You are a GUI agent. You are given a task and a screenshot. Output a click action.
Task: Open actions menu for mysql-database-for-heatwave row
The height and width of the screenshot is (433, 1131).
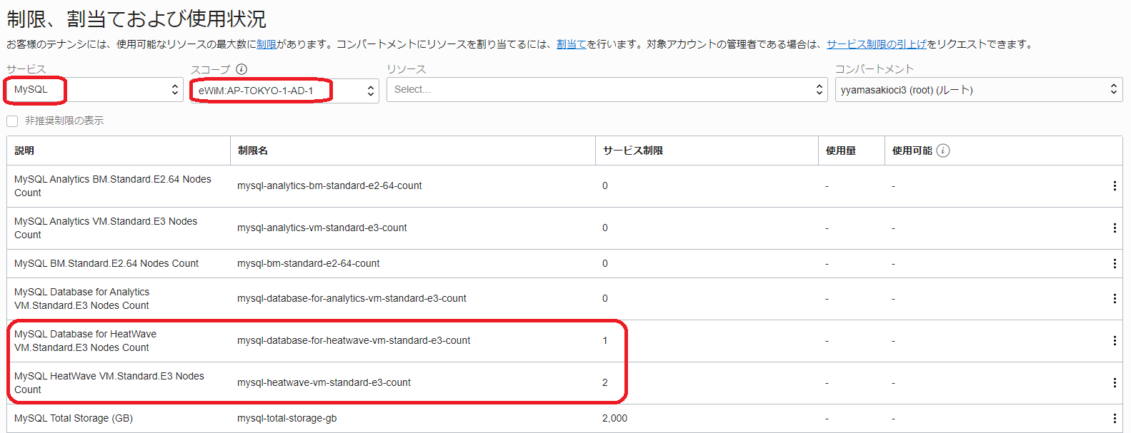(x=1114, y=341)
